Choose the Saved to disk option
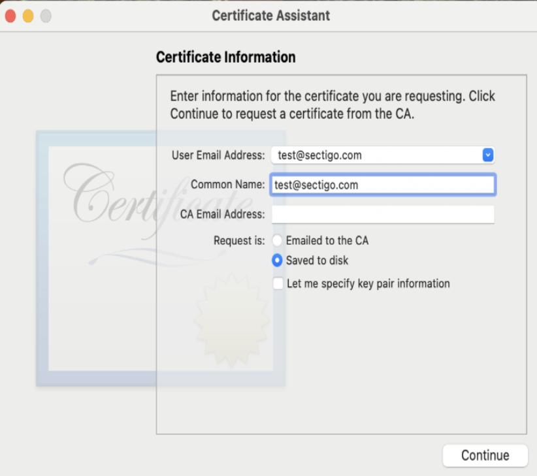Viewport: 537px width, 476px height. pos(277,261)
